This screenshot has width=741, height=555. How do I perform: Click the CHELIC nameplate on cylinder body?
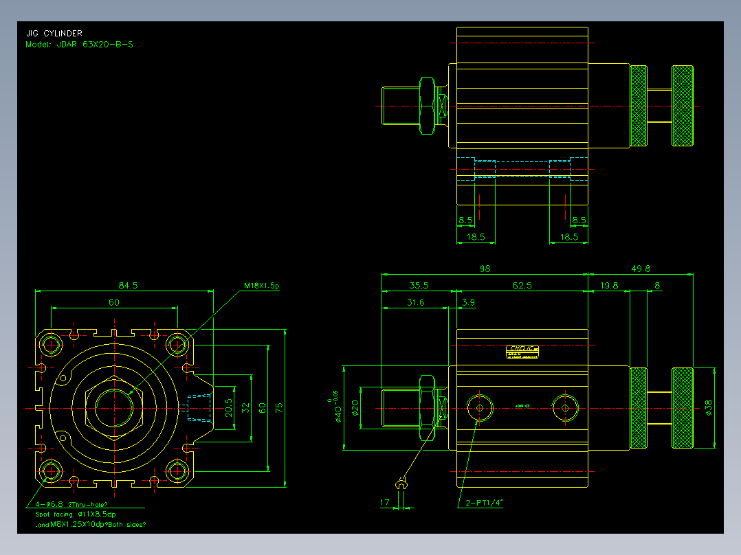(x=522, y=352)
